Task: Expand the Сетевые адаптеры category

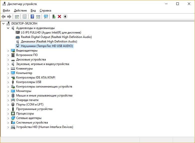Action: [8, 118]
